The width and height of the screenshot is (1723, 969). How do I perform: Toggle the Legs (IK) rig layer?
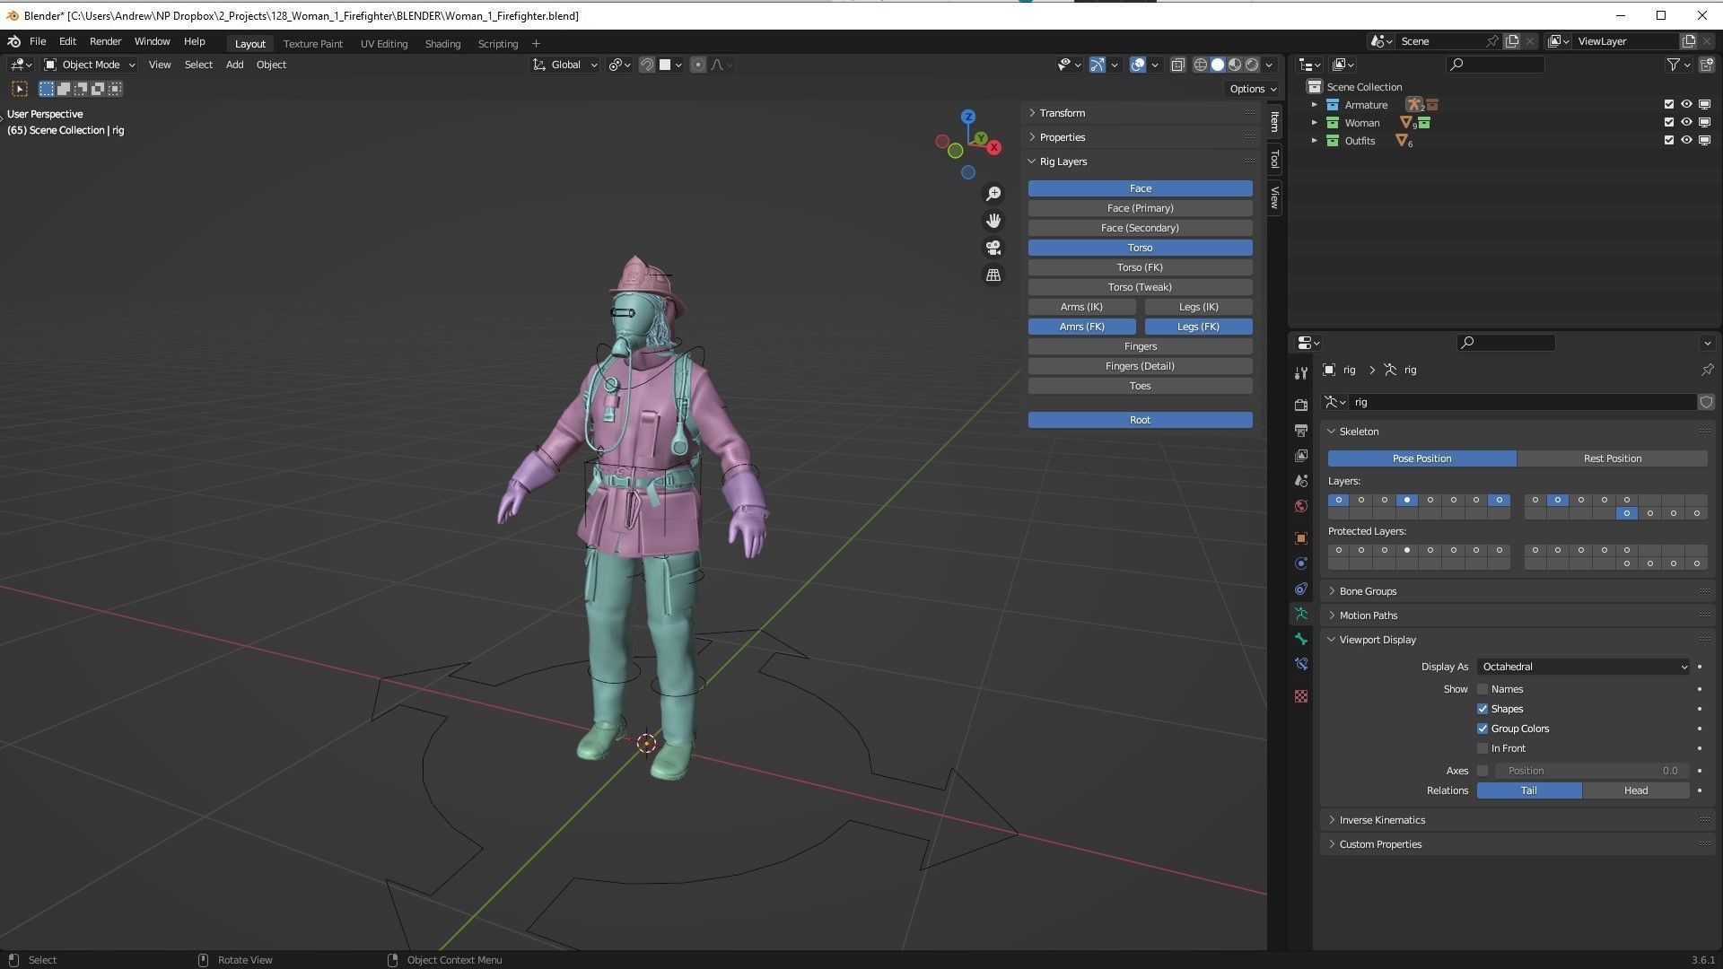click(x=1198, y=307)
